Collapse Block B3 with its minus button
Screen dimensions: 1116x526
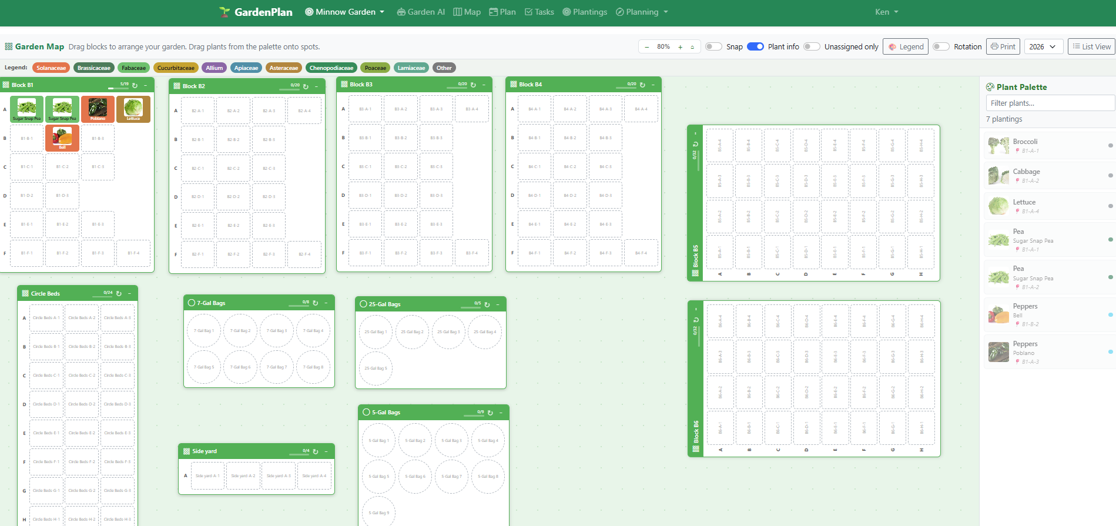(x=484, y=85)
